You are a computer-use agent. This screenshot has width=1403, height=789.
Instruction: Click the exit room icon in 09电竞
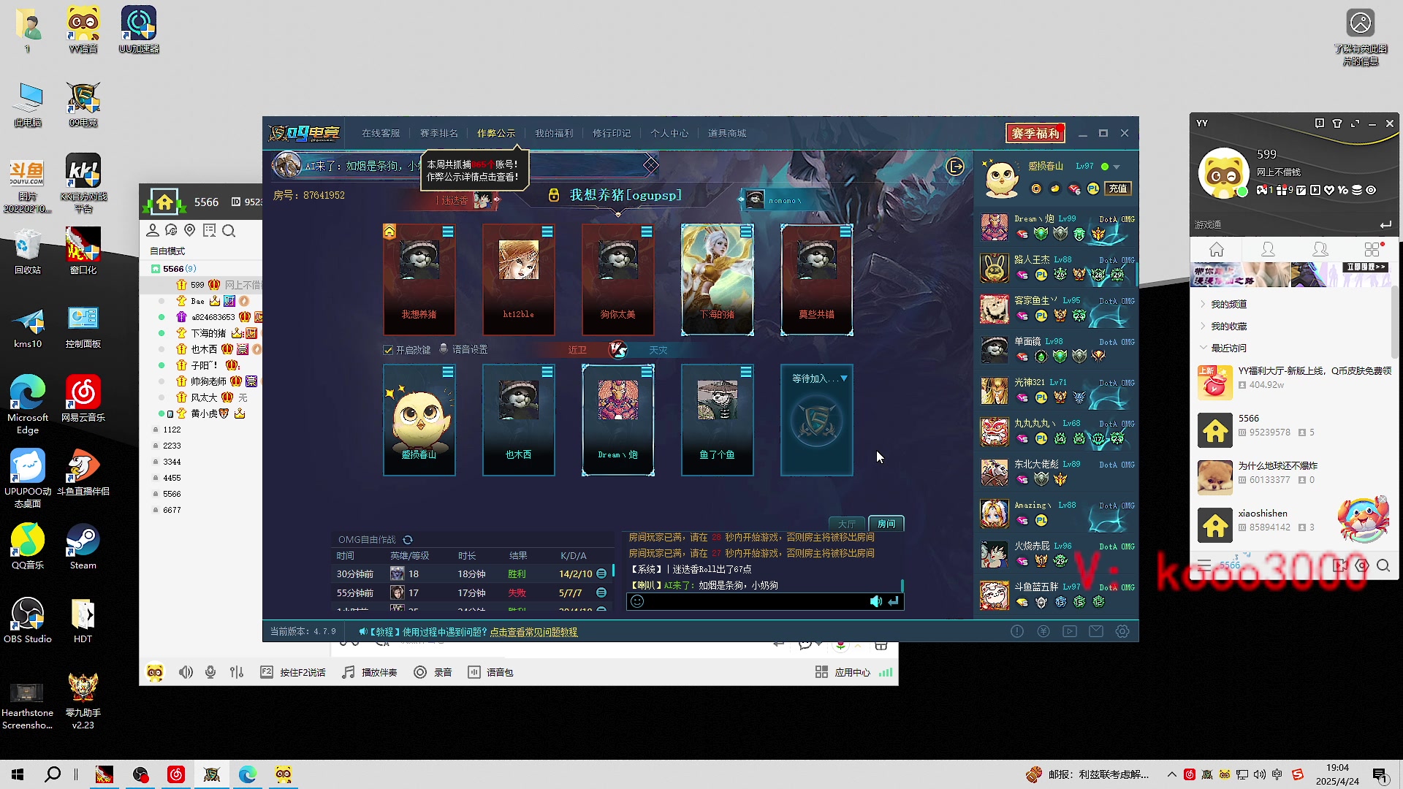click(955, 167)
